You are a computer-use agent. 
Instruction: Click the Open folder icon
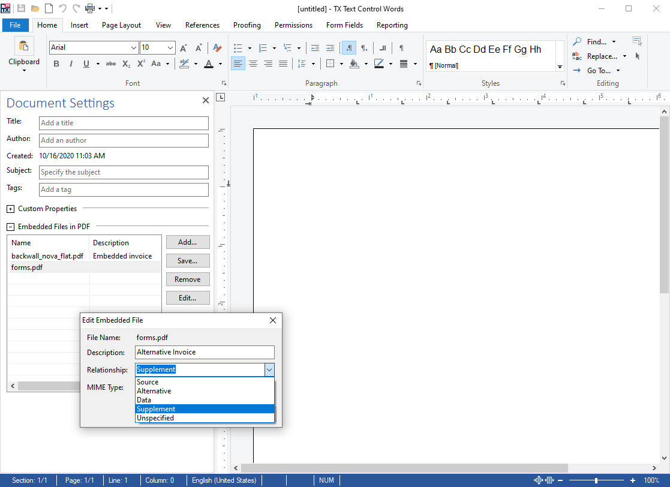click(35, 8)
